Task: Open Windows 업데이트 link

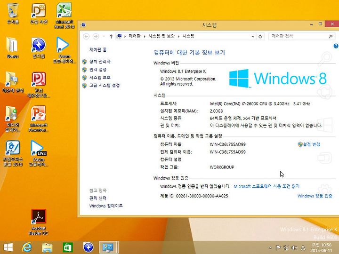Action: click(x=106, y=206)
